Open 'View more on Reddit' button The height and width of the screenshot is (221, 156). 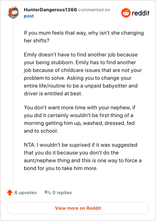coord(78,208)
